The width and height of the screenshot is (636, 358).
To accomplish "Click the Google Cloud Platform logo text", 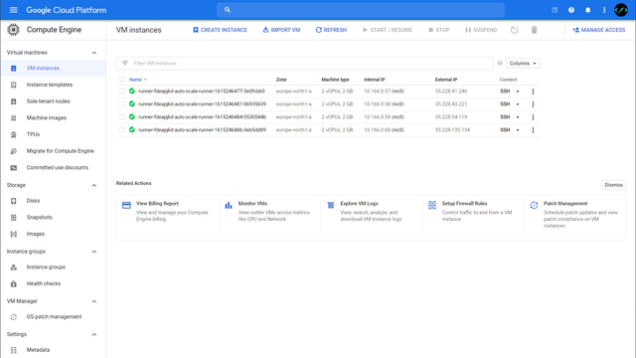I will (x=67, y=10).
